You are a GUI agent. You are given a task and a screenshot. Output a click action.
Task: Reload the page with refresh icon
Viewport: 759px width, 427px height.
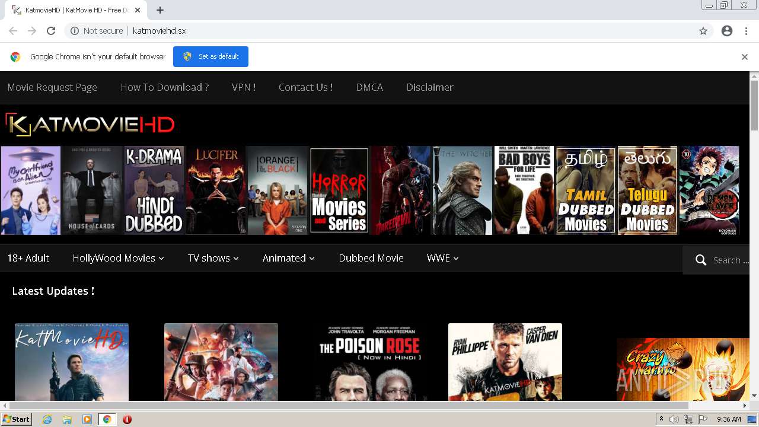pos(51,31)
